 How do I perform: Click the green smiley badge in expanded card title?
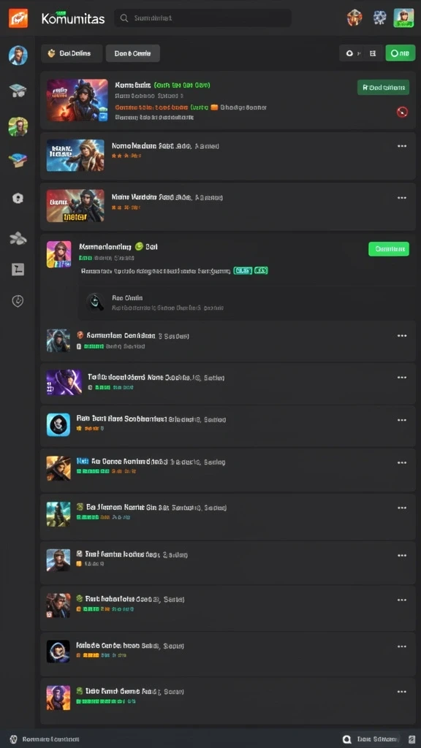pyautogui.click(x=139, y=247)
